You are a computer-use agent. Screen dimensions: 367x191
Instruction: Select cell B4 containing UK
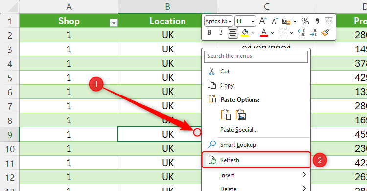pos(167,64)
